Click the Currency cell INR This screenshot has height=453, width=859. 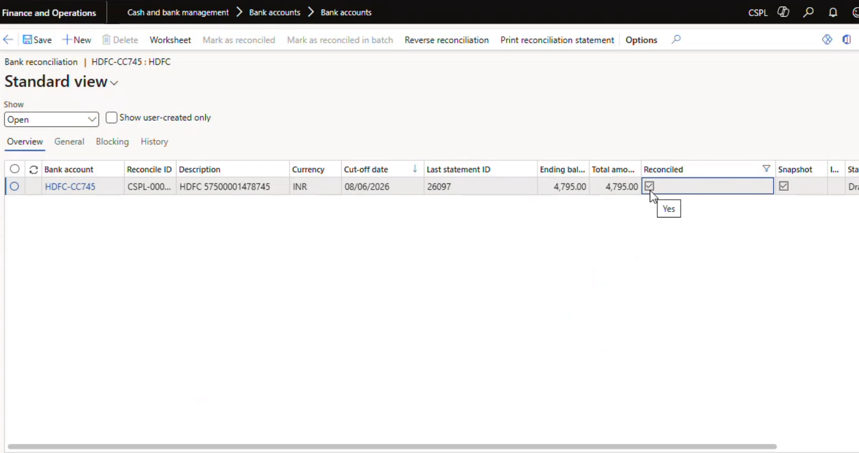[315, 187]
